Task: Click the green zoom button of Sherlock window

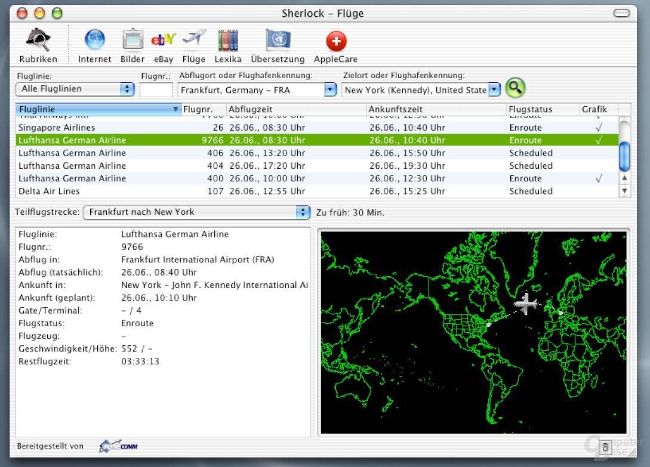Action: tap(57, 13)
